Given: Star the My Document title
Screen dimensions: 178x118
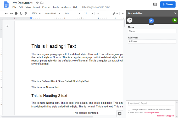Looking at the screenshot, I should pos(37,3).
